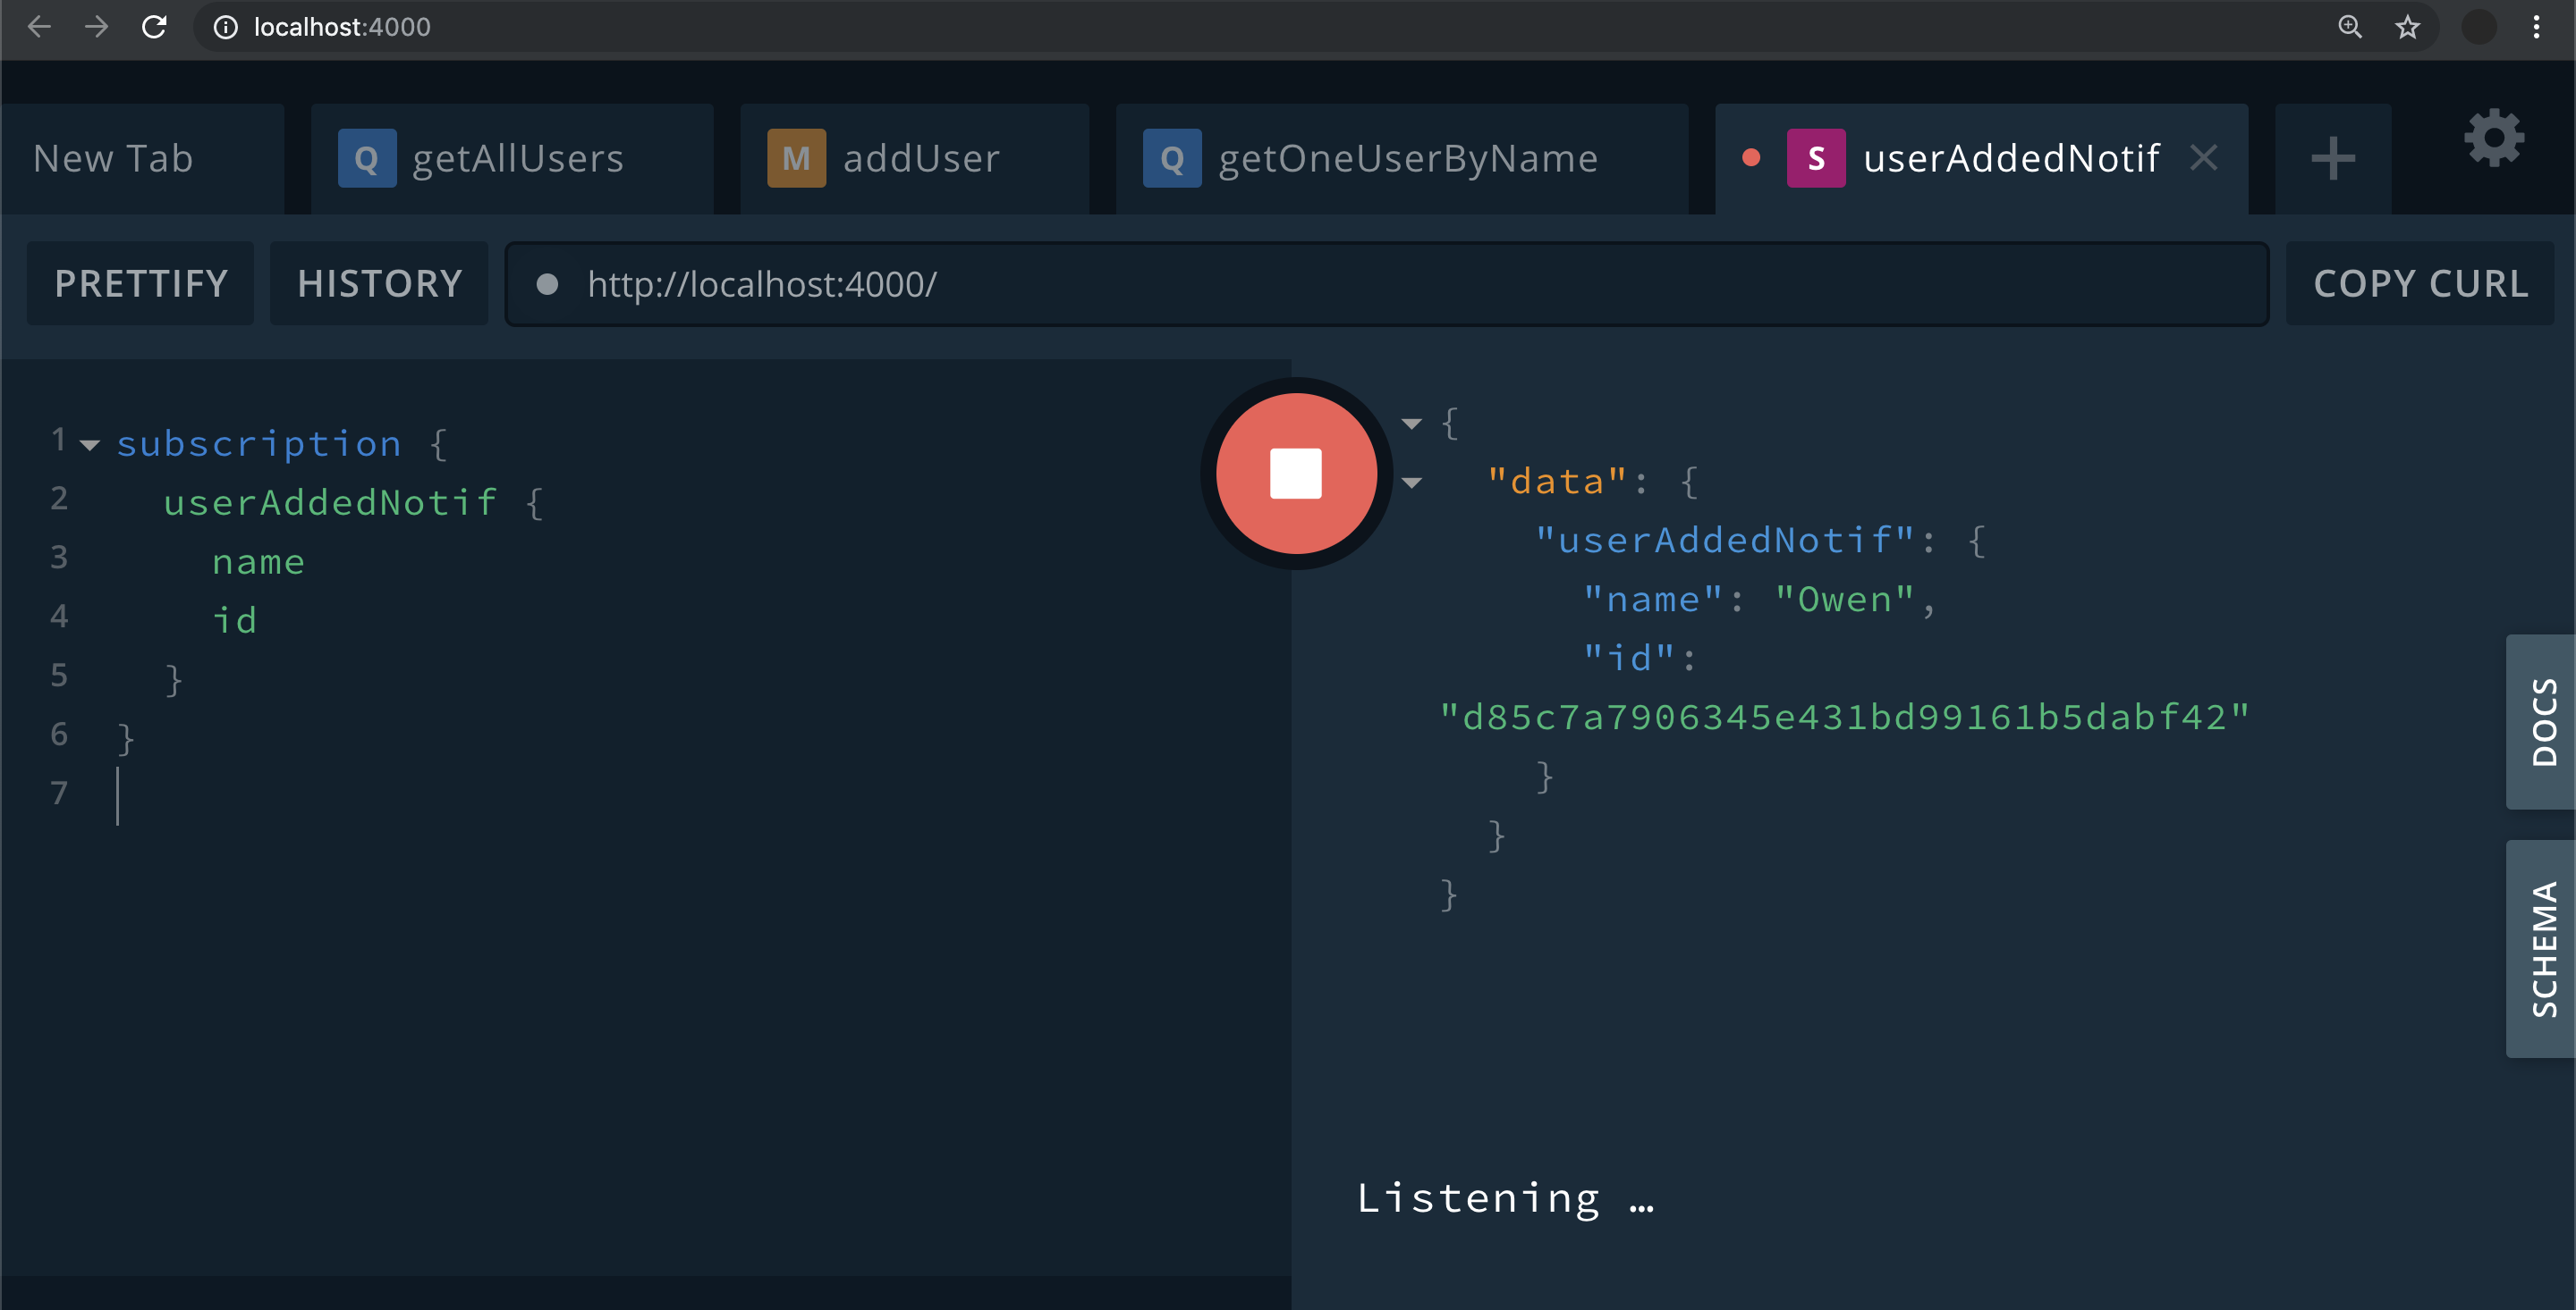Click the endpoint URL field
This screenshot has height=1310, width=2576.
(1386, 284)
